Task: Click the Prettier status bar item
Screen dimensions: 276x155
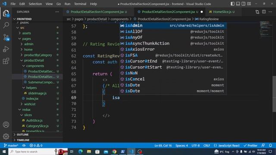Action: [x=250, y=146]
